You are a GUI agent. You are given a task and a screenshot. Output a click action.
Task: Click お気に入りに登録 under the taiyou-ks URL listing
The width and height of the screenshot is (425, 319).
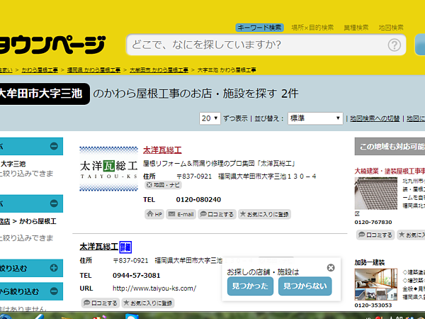[x=148, y=303]
